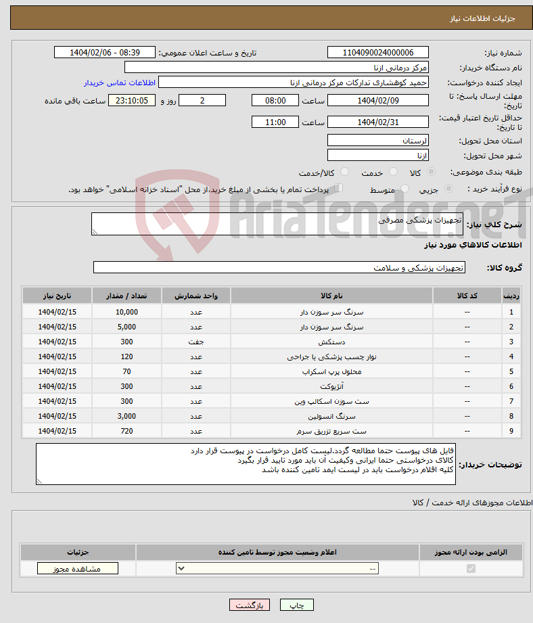Click the remaining days field showing 2
The height and width of the screenshot is (623, 533).
[202, 100]
